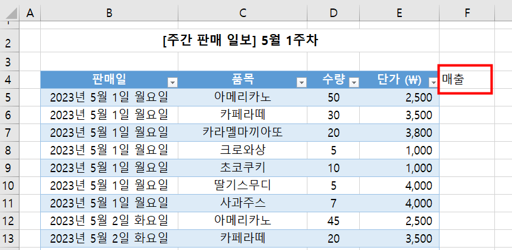Click the 단가 (₩) header cell
The width and height of the screenshot is (512, 250).
click(x=399, y=80)
